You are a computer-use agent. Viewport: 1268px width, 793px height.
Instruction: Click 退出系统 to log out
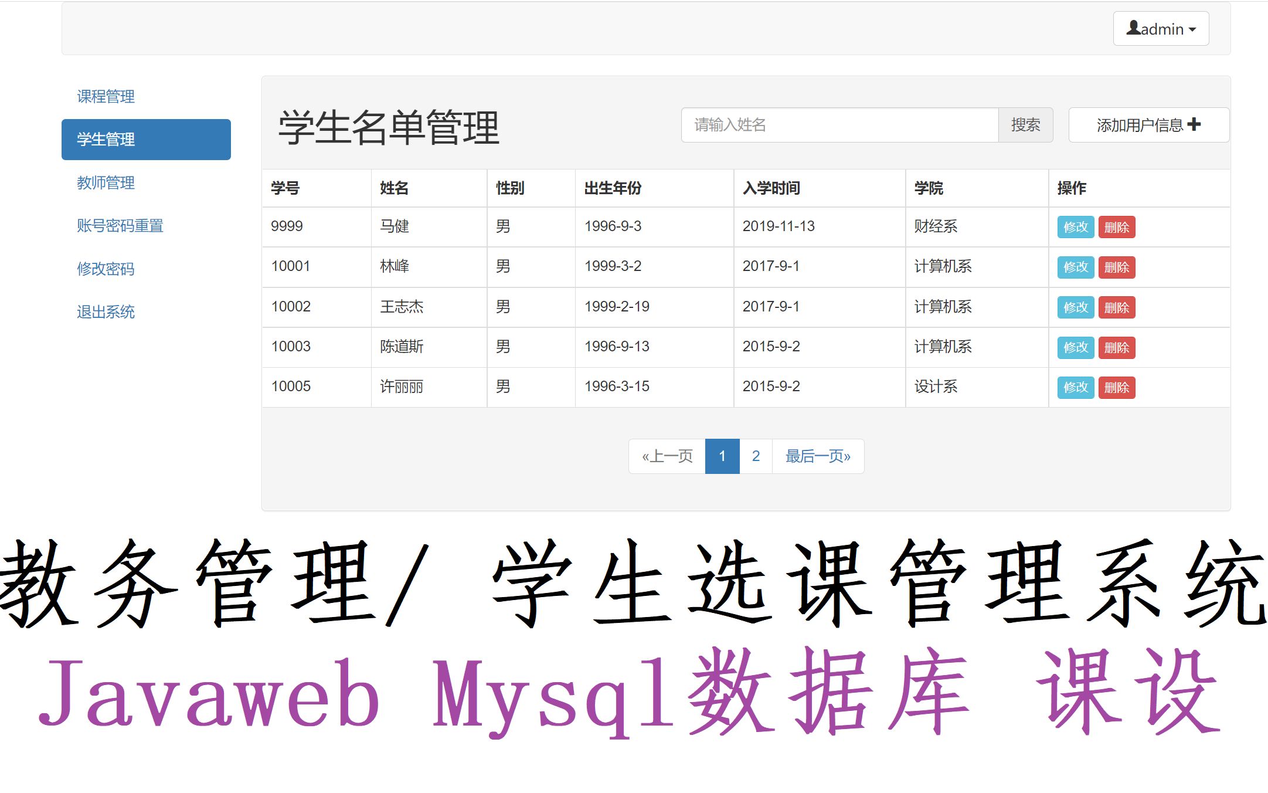106,312
